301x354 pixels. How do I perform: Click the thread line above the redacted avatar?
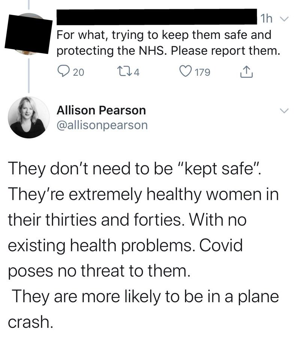(x=29, y=5)
